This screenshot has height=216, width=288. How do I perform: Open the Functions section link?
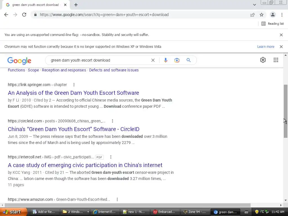16,70
